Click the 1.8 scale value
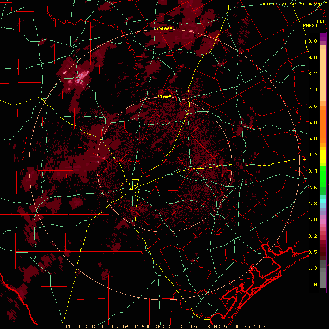This screenshot has height=329, width=329. (x=313, y=204)
